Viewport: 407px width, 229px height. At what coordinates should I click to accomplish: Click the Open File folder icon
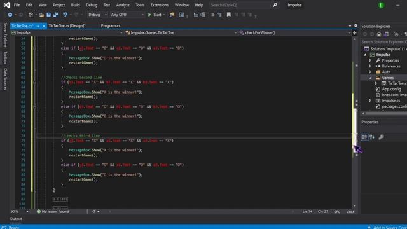(41, 15)
